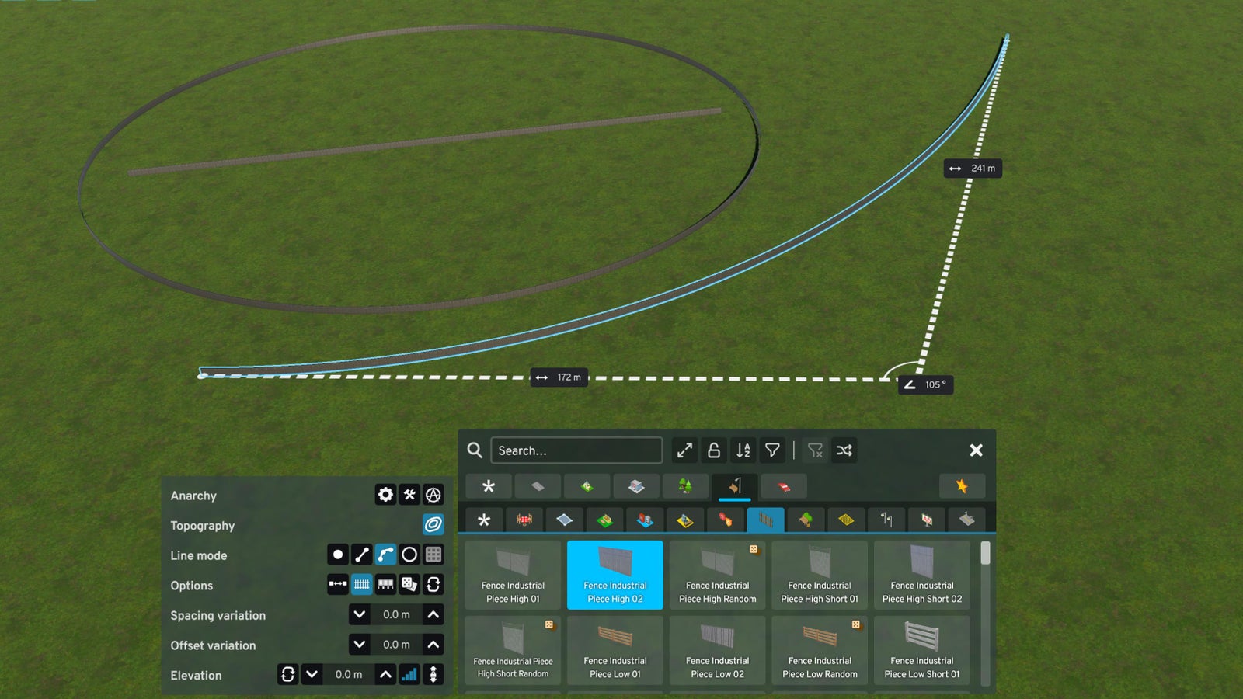Image resolution: width=1243 pixels, height=699 pixels.
Task: Decrease Spacing variation with down chevron
Action: [359, 614]
